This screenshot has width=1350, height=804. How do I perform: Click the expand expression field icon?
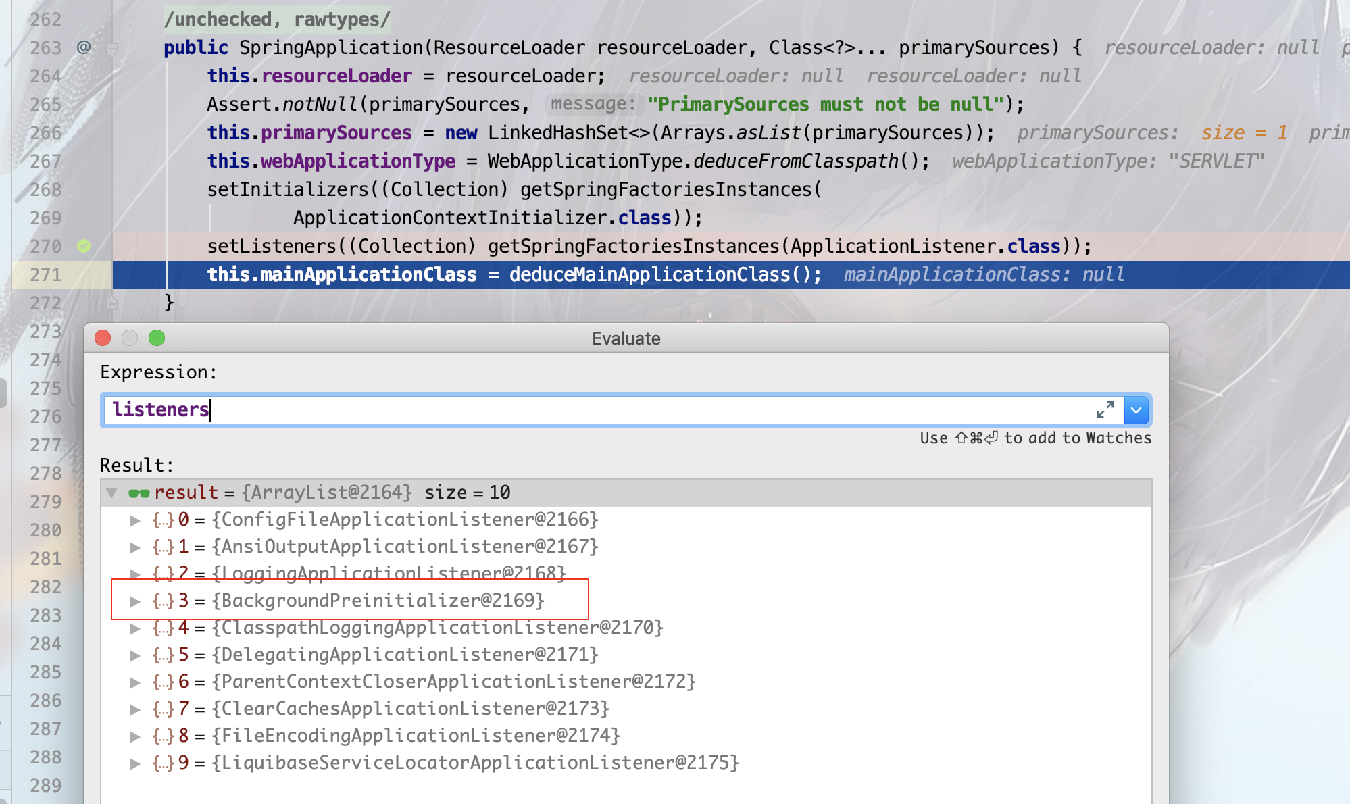1105,410
